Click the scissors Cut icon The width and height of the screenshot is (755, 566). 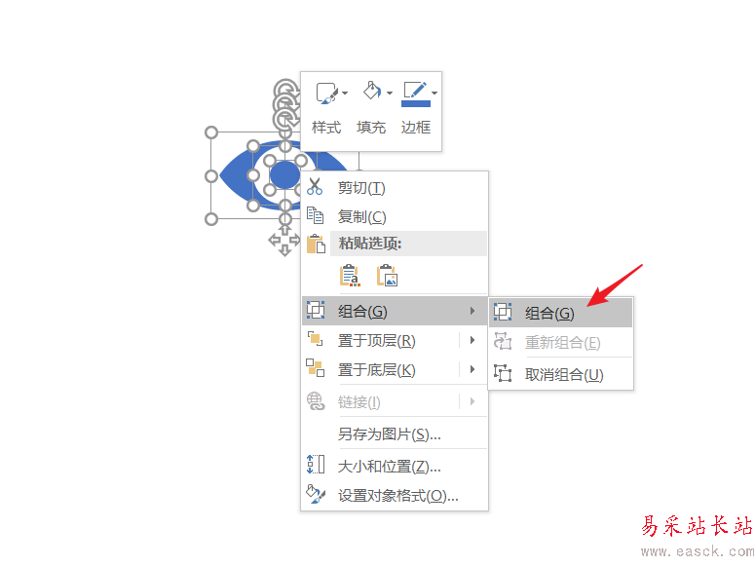tap(315, 186)
